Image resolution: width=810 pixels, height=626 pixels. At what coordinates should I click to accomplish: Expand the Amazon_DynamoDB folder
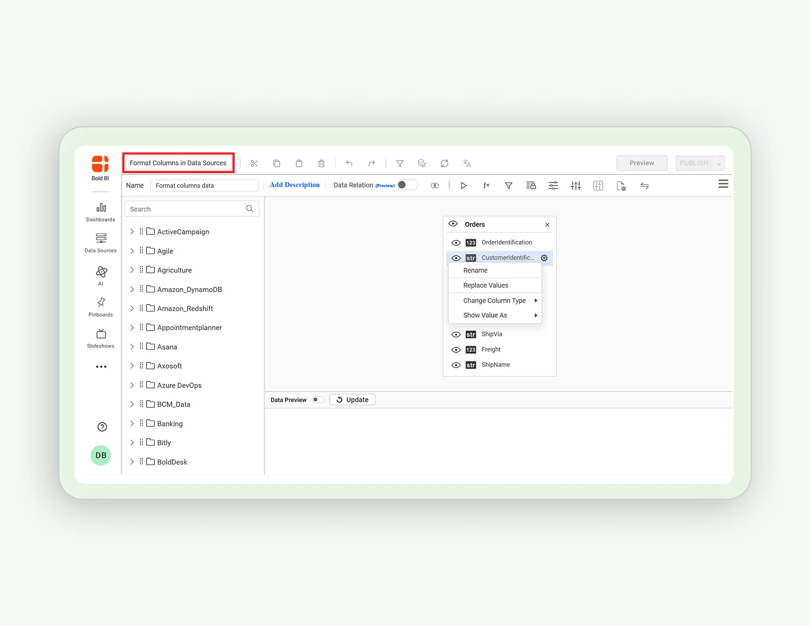coord(132,289)
